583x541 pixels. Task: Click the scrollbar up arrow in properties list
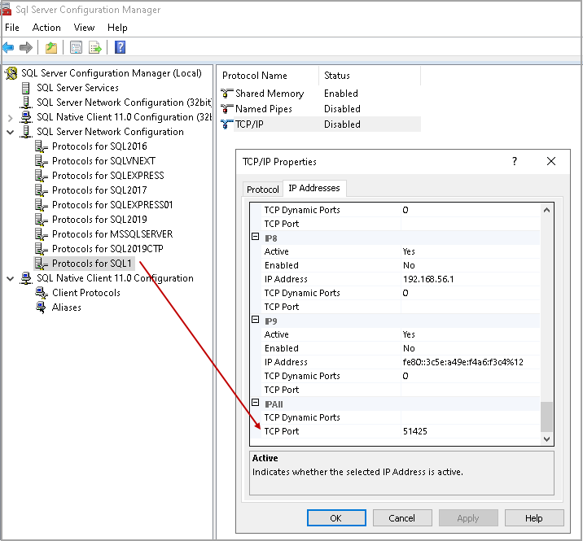pos(546,210)
